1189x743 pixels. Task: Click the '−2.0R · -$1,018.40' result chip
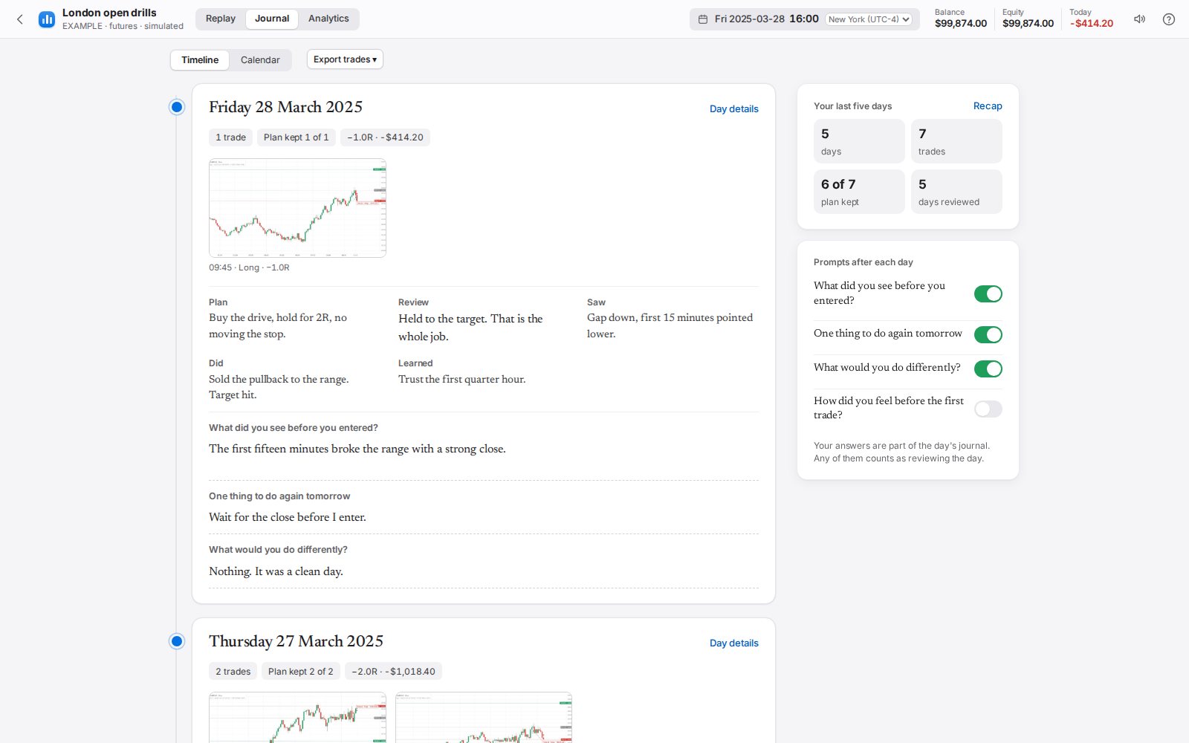[393, 672]
